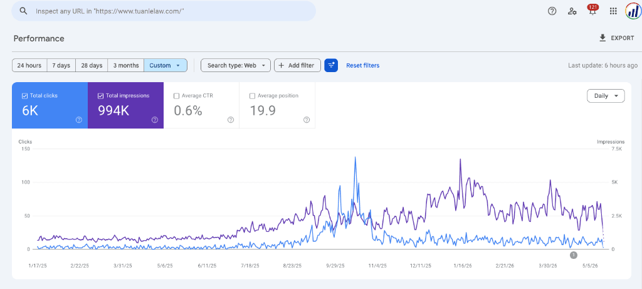Click the 5/5/26 axis date label
This screenshot has height=289, width=642.
[x=591, y=266]
